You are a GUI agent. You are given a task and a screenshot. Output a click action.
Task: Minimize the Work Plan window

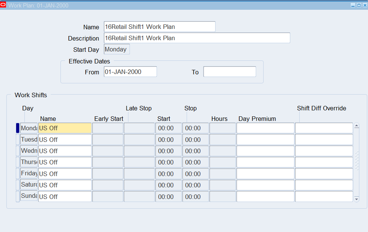pyautogui.click(x=353, y=5)
